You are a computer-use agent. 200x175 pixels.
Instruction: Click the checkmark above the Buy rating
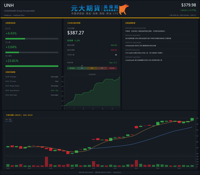82,66
